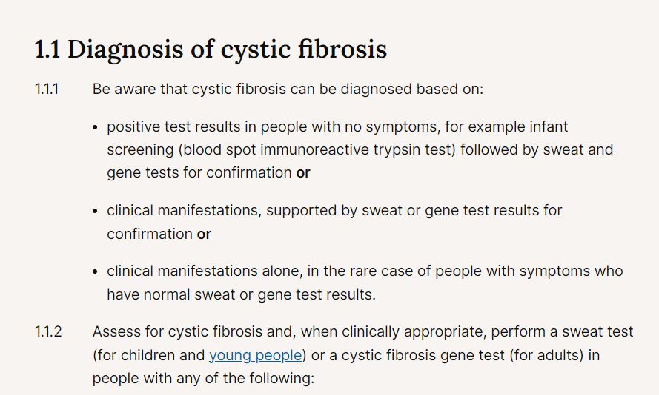Click the '1.1 Diagnosis of cystic fibrosis' heading
Screen dimensions: 659x395
click(211, 49)
